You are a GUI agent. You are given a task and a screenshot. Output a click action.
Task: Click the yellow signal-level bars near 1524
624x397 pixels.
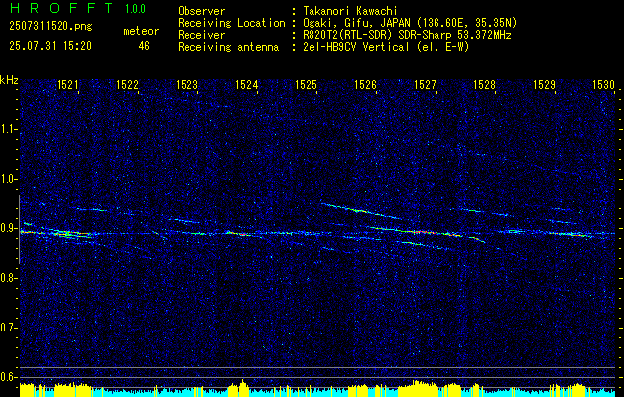coord(240,387)
